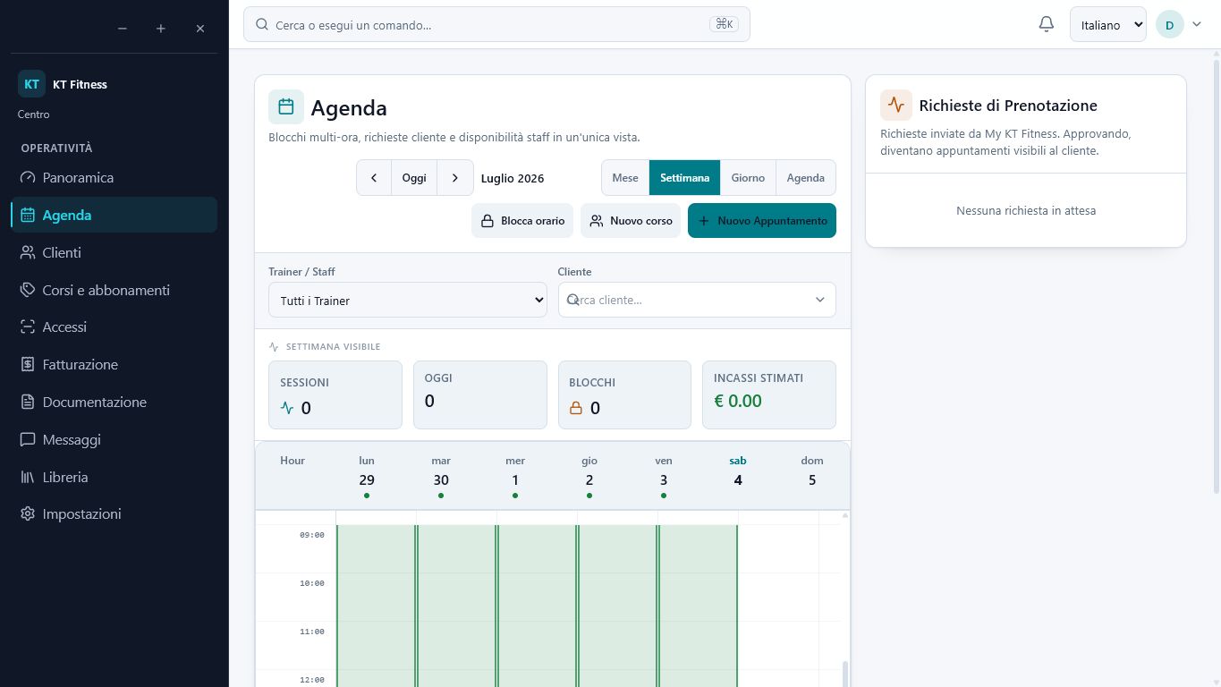Expand the user menu chevron

coord(1197,25)
